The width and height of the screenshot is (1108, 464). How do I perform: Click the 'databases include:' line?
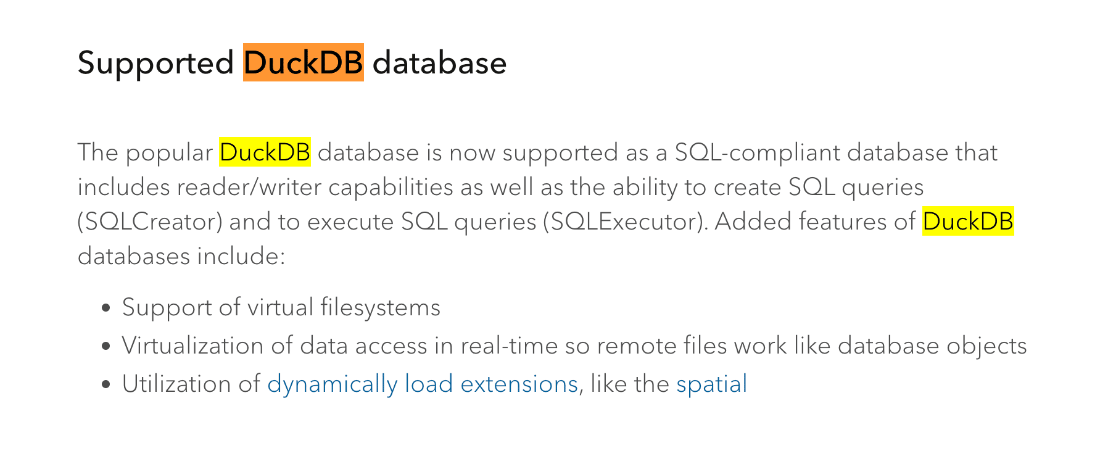pyautogui.click(x=182, y=256)
